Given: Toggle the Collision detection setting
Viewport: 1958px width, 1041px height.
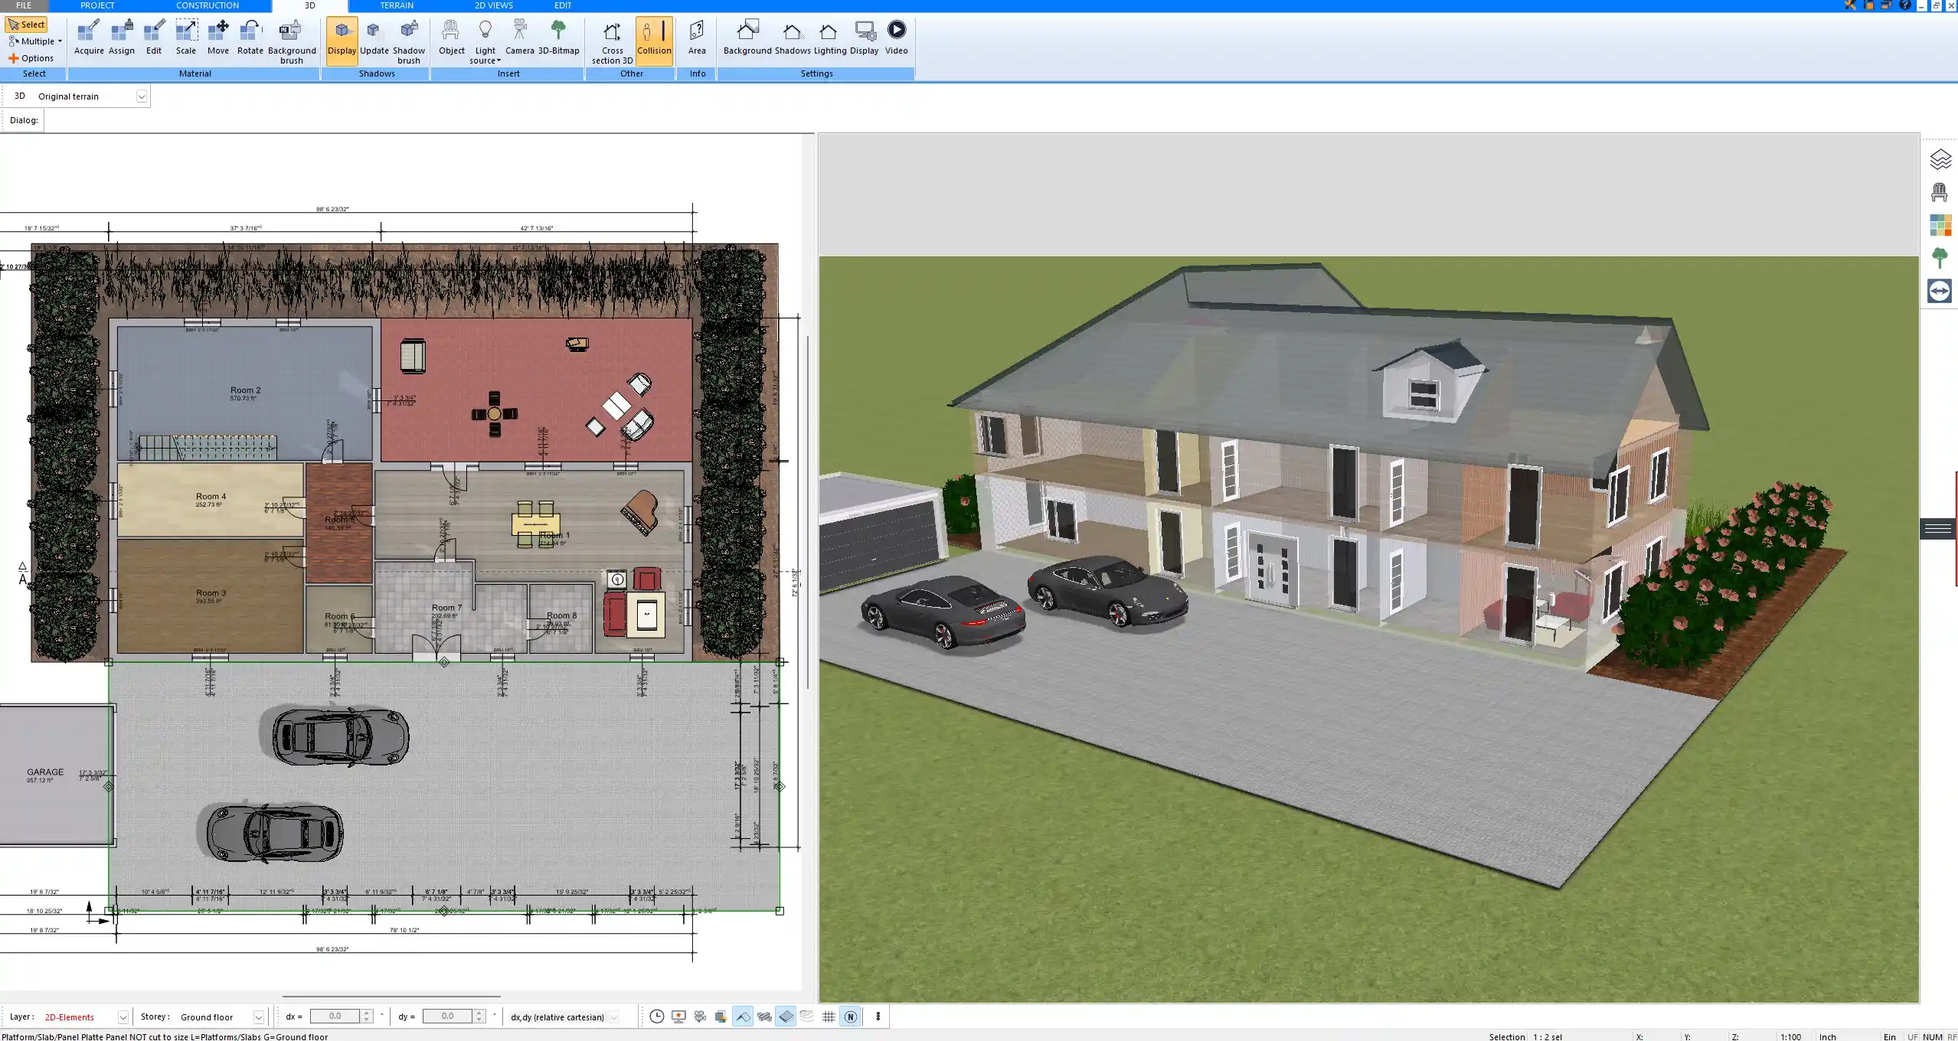Looking at the screenshot, I should [x=655, y=38].
